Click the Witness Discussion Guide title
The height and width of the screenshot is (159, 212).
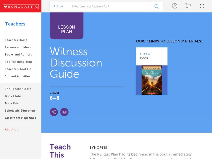[x=76, y=63]
